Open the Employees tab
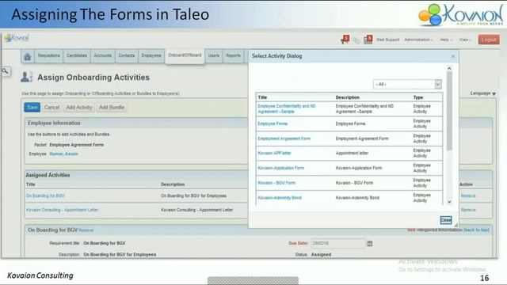This screenshot has width=507, height=285. tap(151, 56)
